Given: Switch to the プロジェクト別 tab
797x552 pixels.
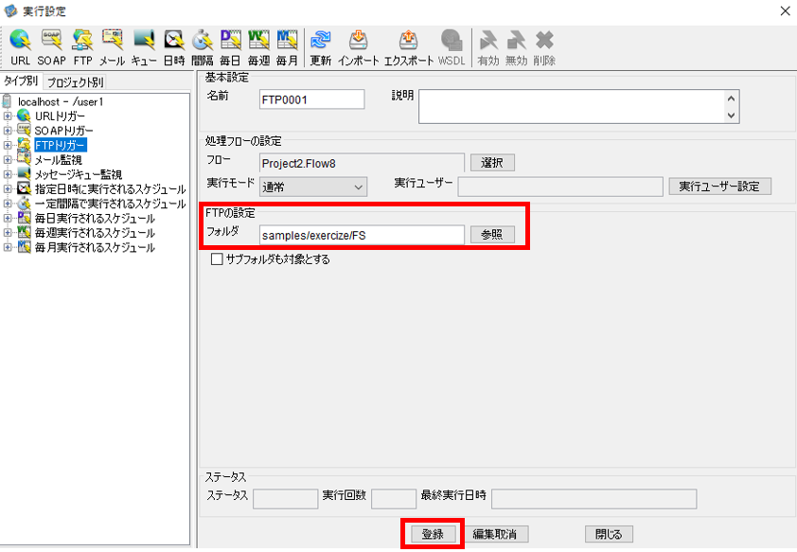Looking at the screenshot, I should [x=75, y=81].
